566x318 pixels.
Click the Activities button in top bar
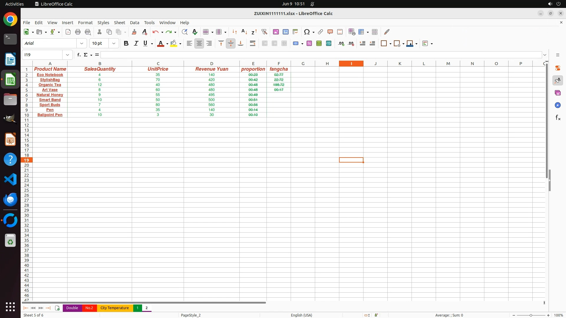coord(14,4)
